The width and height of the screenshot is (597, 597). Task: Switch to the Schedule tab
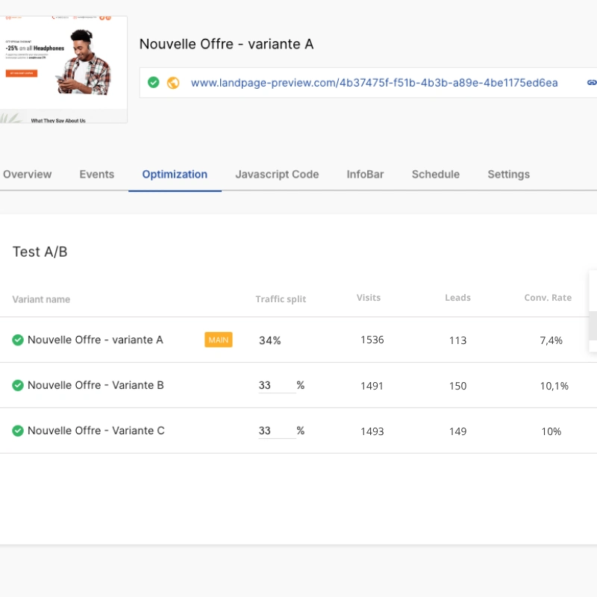436,175
